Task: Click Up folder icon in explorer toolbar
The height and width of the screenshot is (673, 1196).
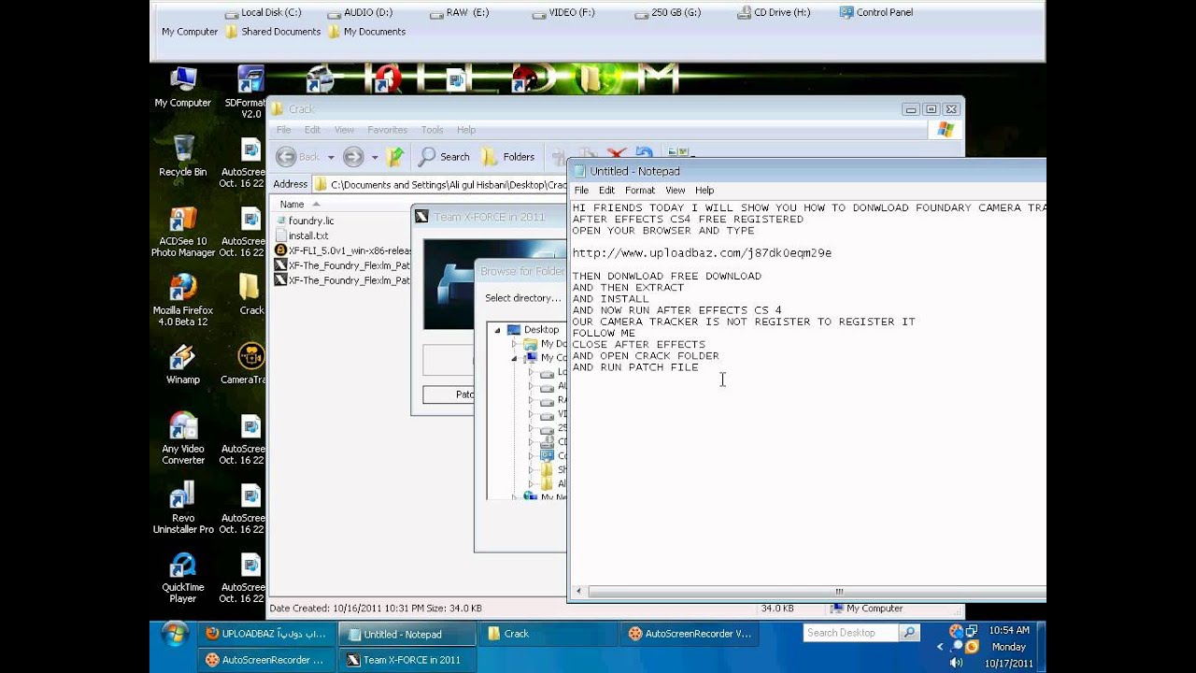Action: 396,157
